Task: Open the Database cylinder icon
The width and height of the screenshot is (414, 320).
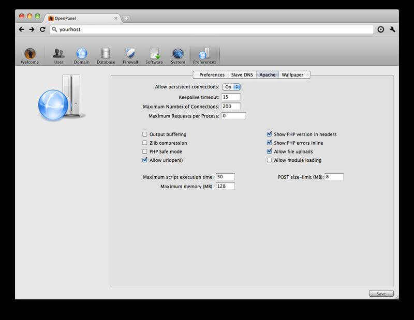Action: click(106, 54)
